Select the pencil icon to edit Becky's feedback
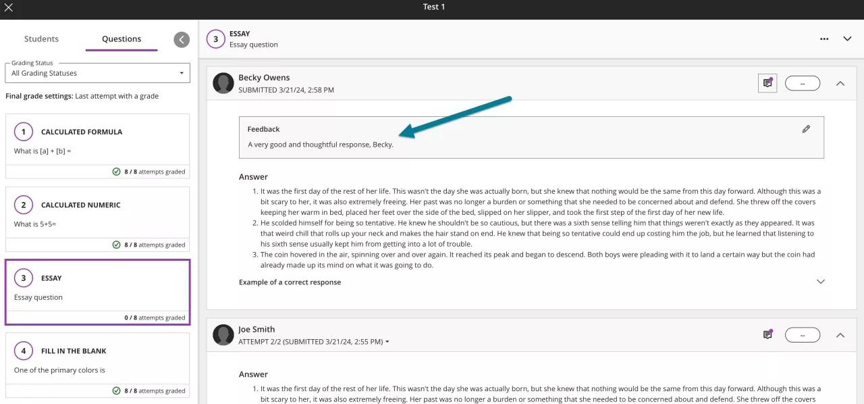Viewport: 864px width, 404px height. (x=806, y=128)
